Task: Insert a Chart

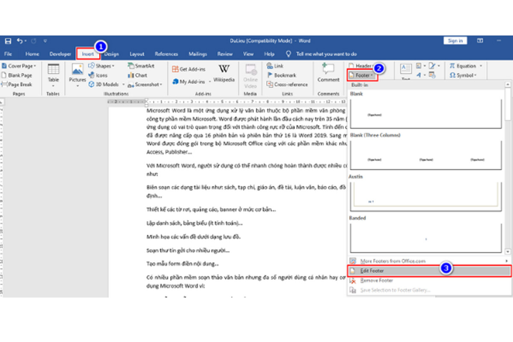Action: (137, 75)
